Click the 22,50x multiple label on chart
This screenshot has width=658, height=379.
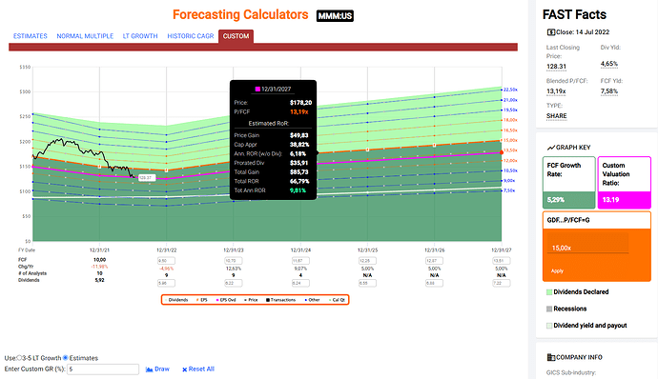coord(510,90)
